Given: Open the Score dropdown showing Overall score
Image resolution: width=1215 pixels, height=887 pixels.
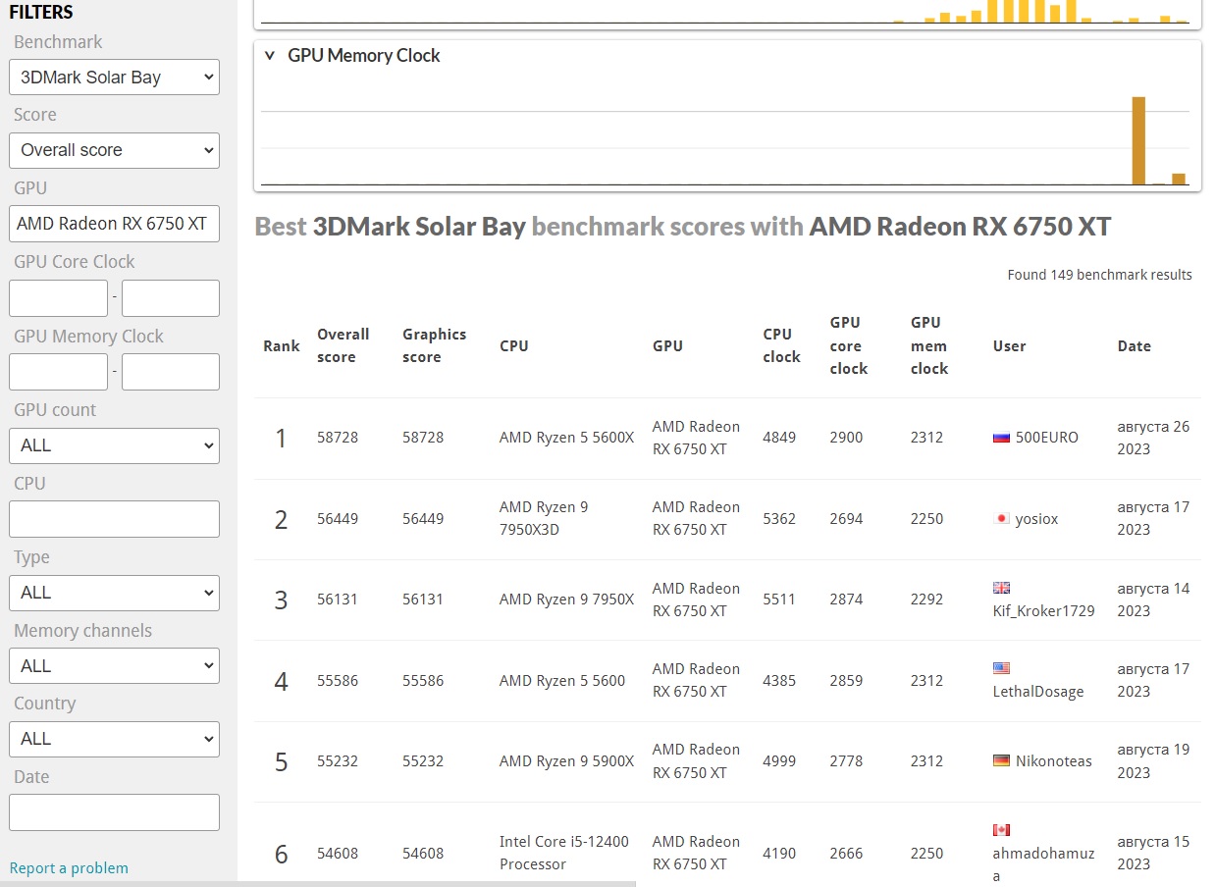Looking at the screenshot, I should click(x=114, y=150).
